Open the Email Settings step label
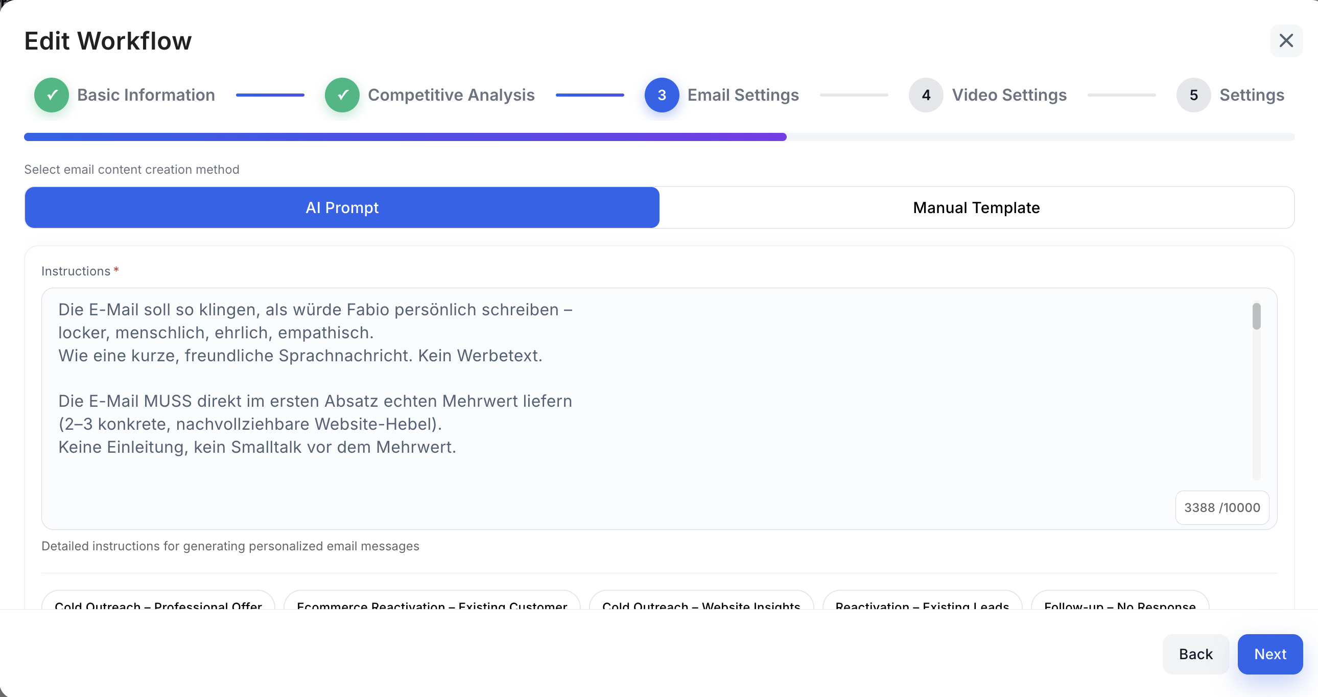Viewport: 1318px width, 697px height. [743, 95]
